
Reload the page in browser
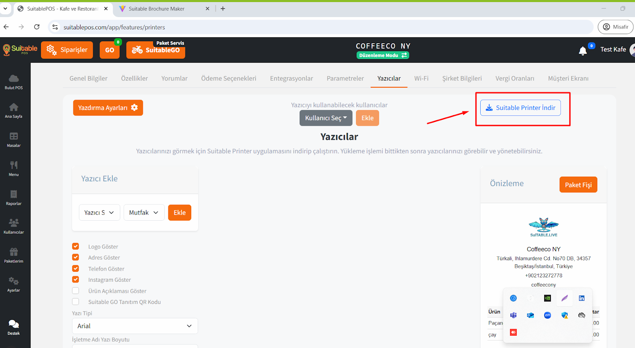(37, 27)
